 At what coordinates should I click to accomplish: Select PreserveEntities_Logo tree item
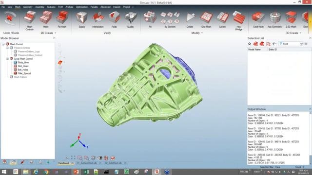point(29,52)
